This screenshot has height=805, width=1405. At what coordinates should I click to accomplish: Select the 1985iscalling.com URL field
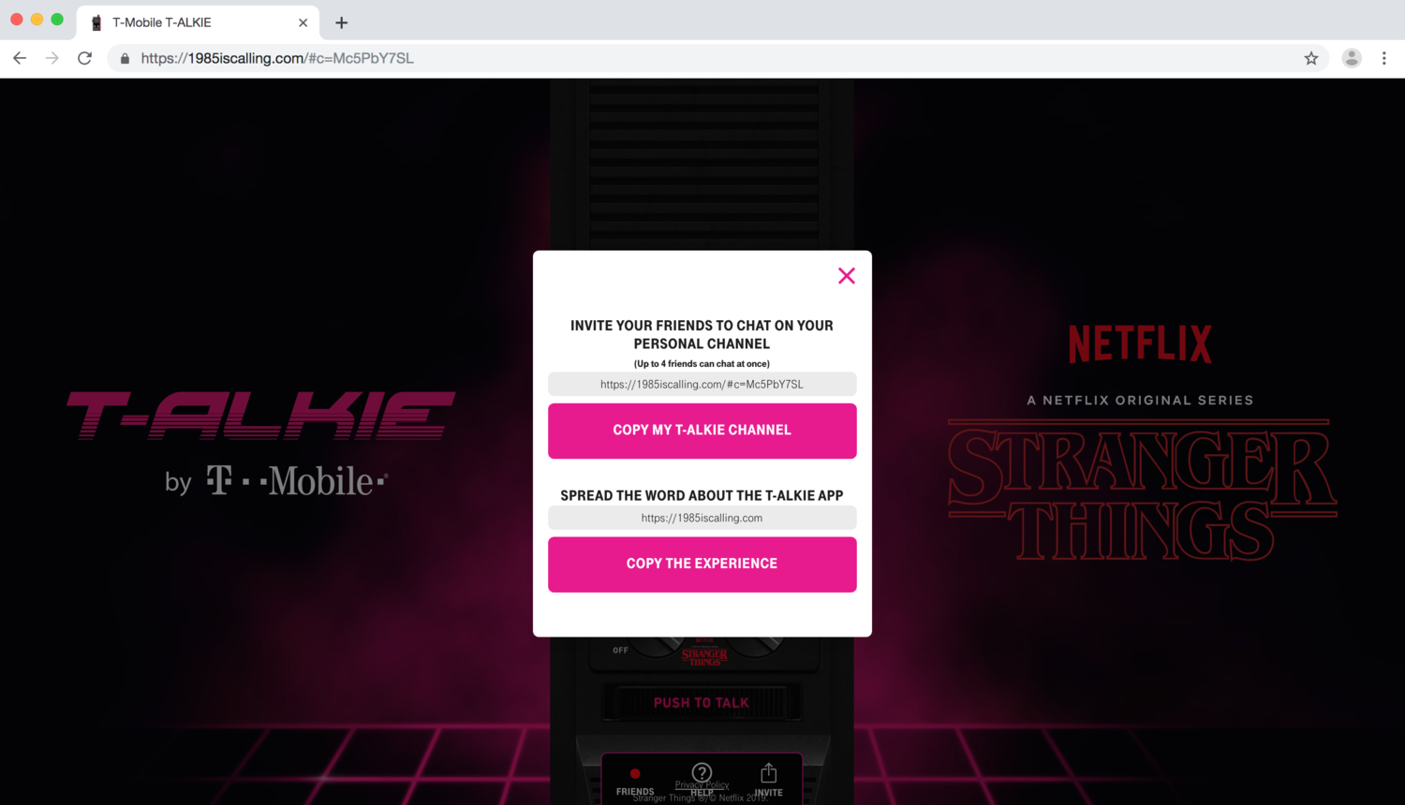coord(702,518)
